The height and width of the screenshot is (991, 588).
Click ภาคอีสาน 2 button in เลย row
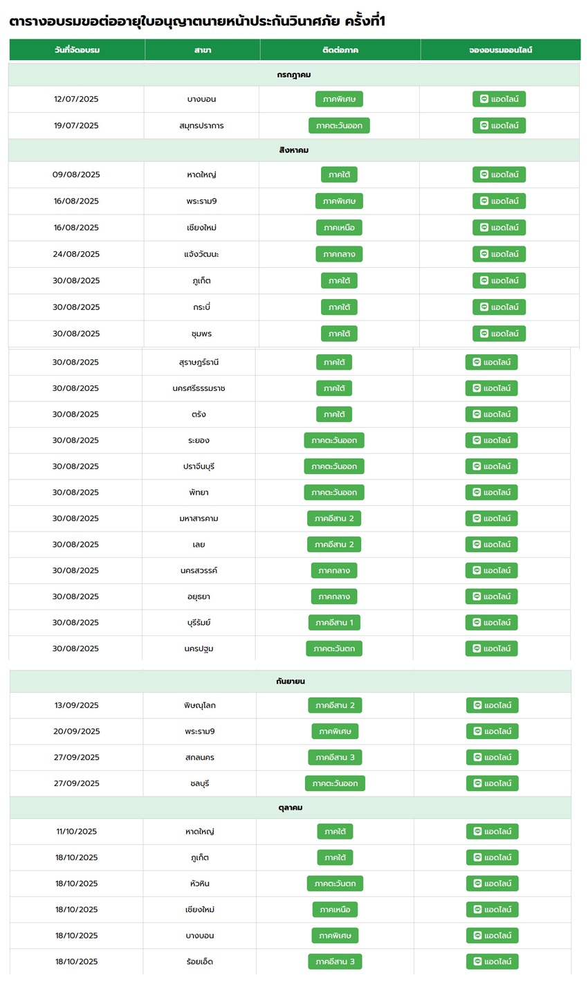point(334,544)
